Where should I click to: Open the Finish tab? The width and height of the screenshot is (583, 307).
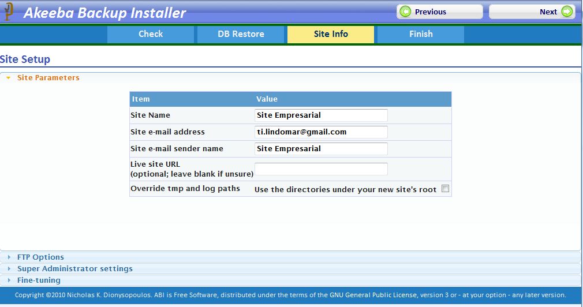[421, 34]
